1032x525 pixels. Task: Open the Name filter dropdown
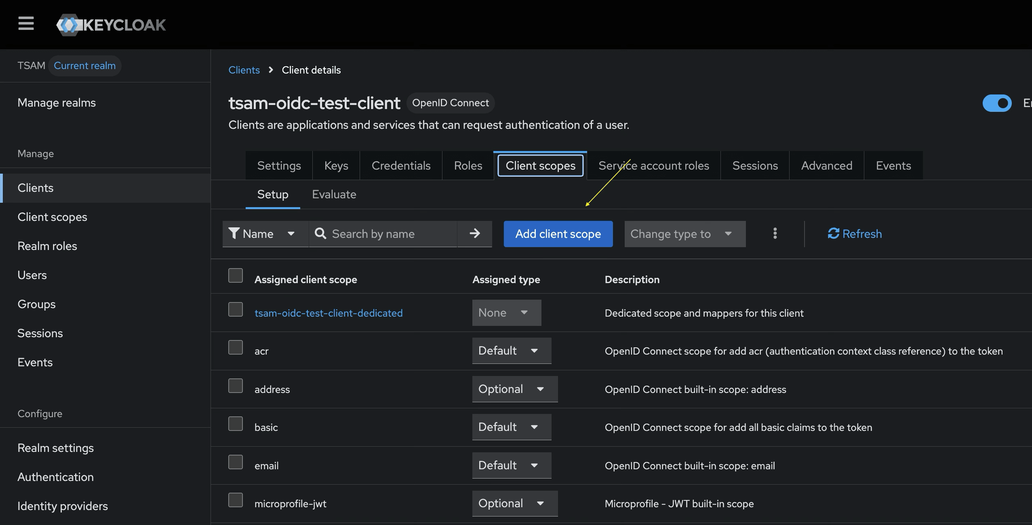tap(265, 233)
